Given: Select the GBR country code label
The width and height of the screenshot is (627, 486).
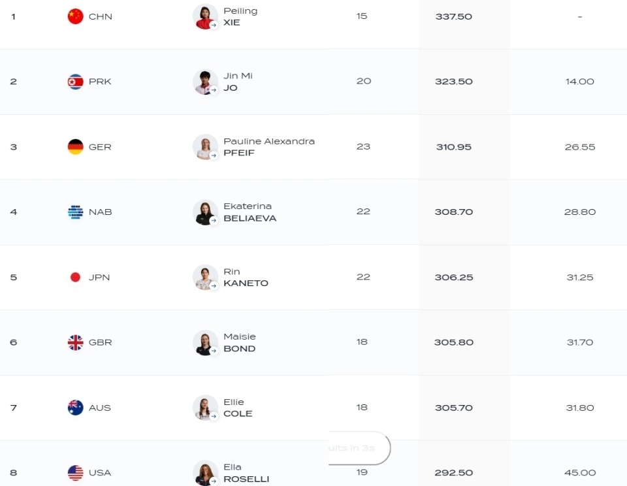Looking at the screenshot, I should [x=101, y=342].
